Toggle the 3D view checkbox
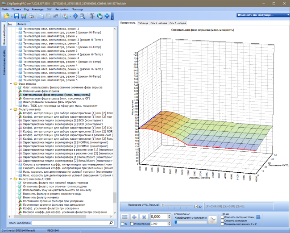Viewport: 290px width, 233px height. click(196, 207)
